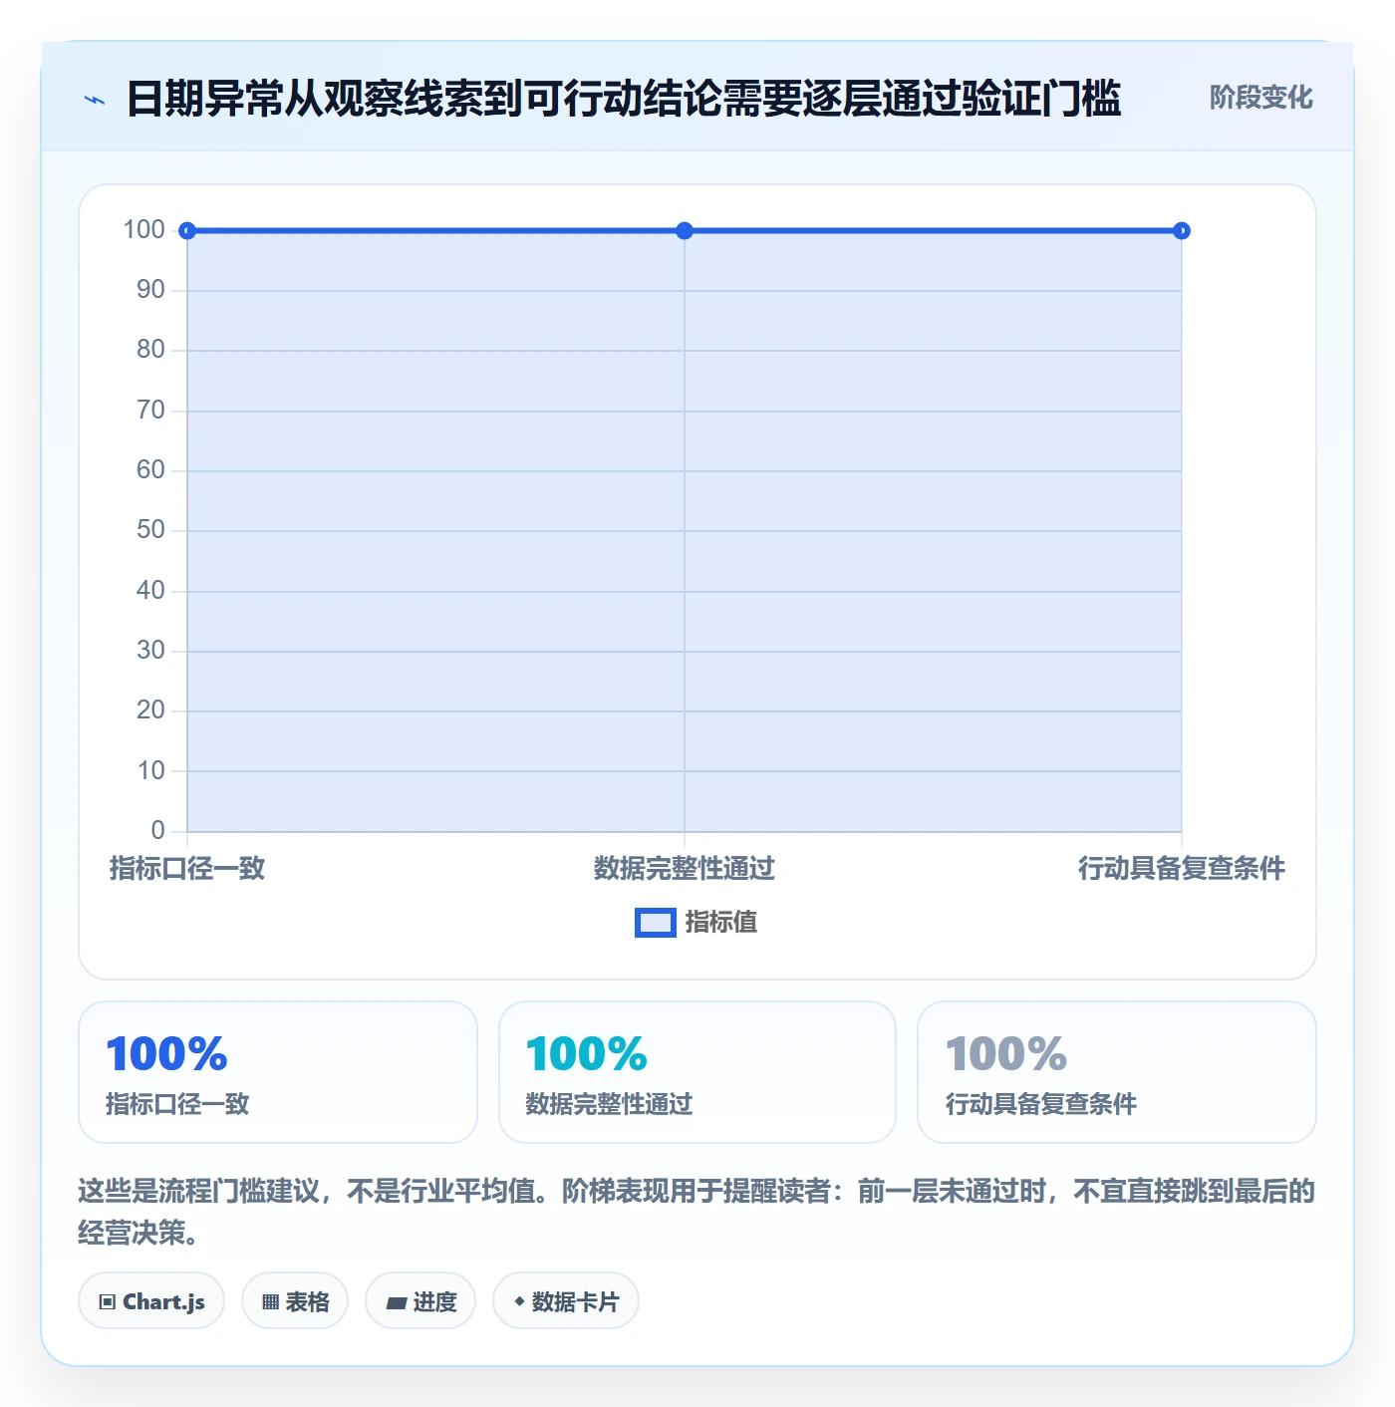
Task: Click the 阶段变化 label in header
Action: point(1260,98)
